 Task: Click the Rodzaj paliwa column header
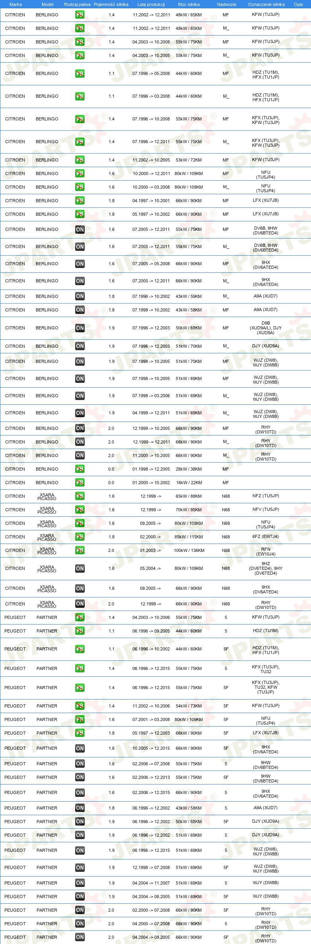(77, 4)
